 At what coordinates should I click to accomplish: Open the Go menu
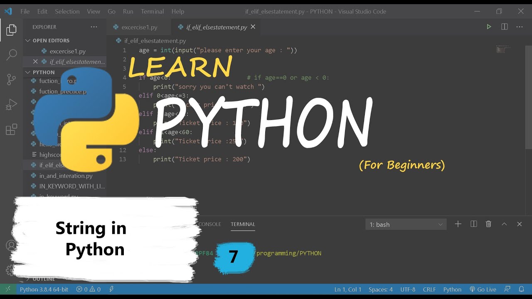(111, 11)
